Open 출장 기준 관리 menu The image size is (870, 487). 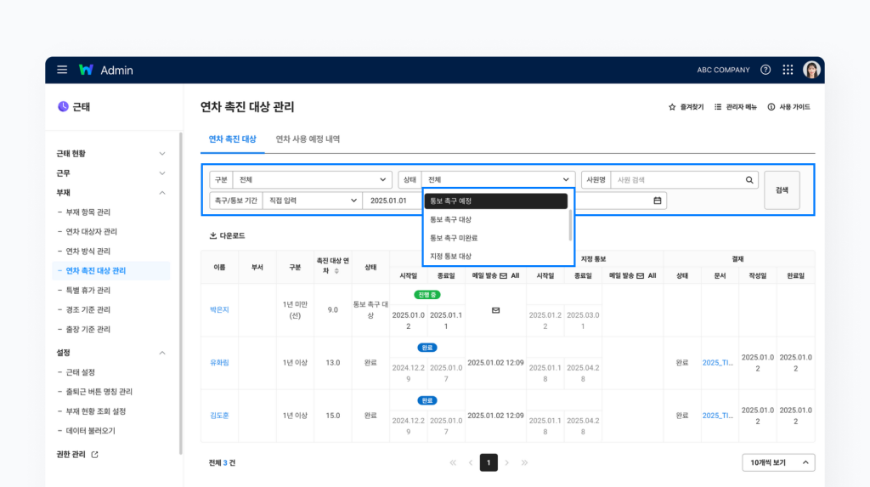88,329
